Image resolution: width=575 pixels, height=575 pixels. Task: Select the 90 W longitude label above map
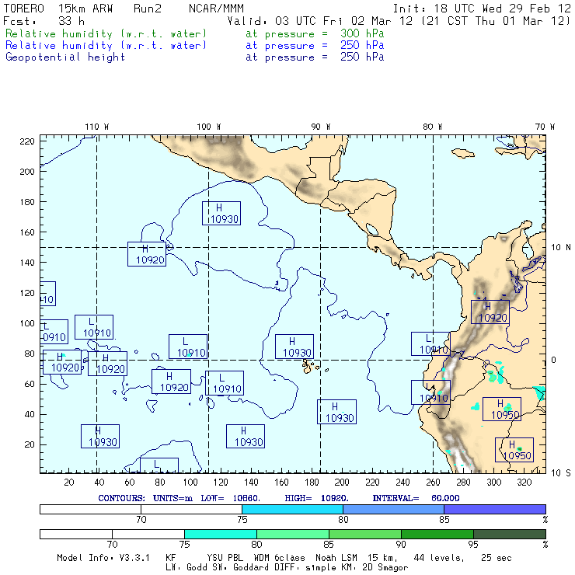[x=320, y=127]
